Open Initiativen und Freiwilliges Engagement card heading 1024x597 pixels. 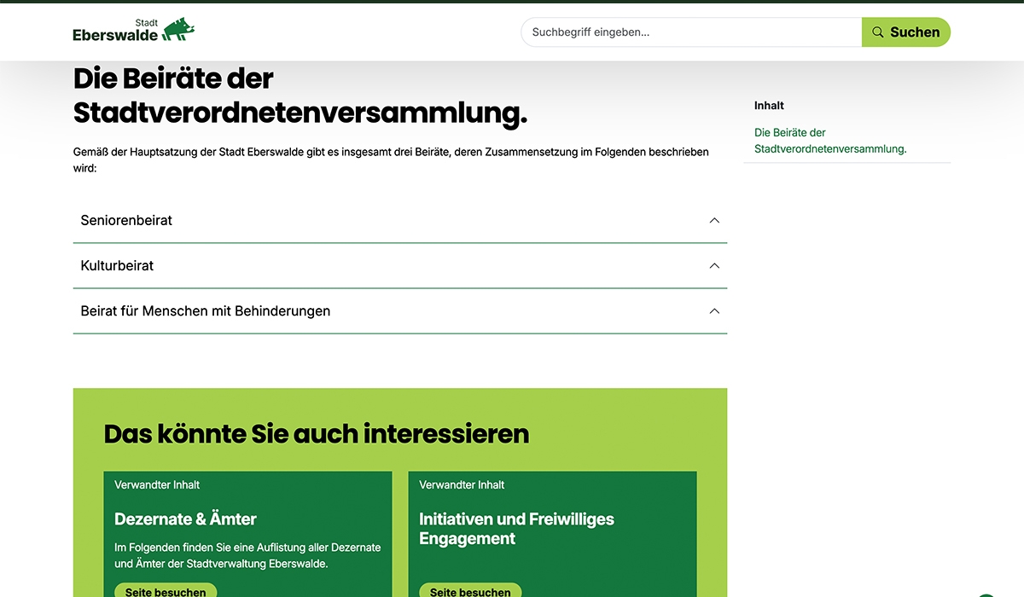click(x=516, y=529)
